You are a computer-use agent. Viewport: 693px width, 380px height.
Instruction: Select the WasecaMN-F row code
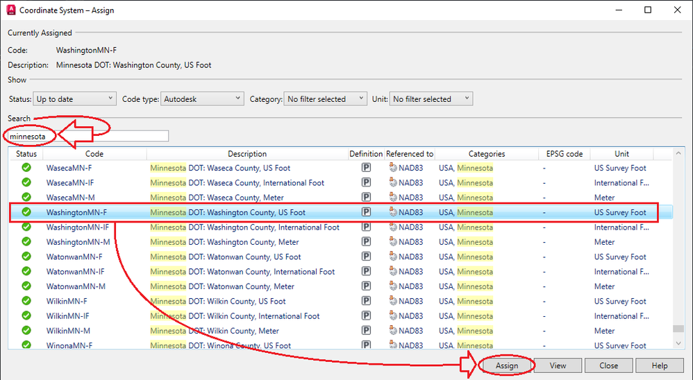(x=69, y=168)
